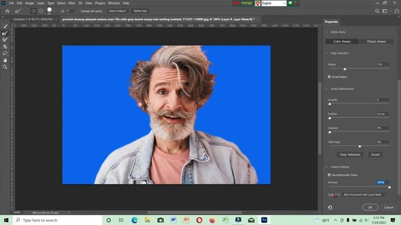Screen dimensions: 401x225
Task: Open the Select menu
Action: (x=61, y=3)
